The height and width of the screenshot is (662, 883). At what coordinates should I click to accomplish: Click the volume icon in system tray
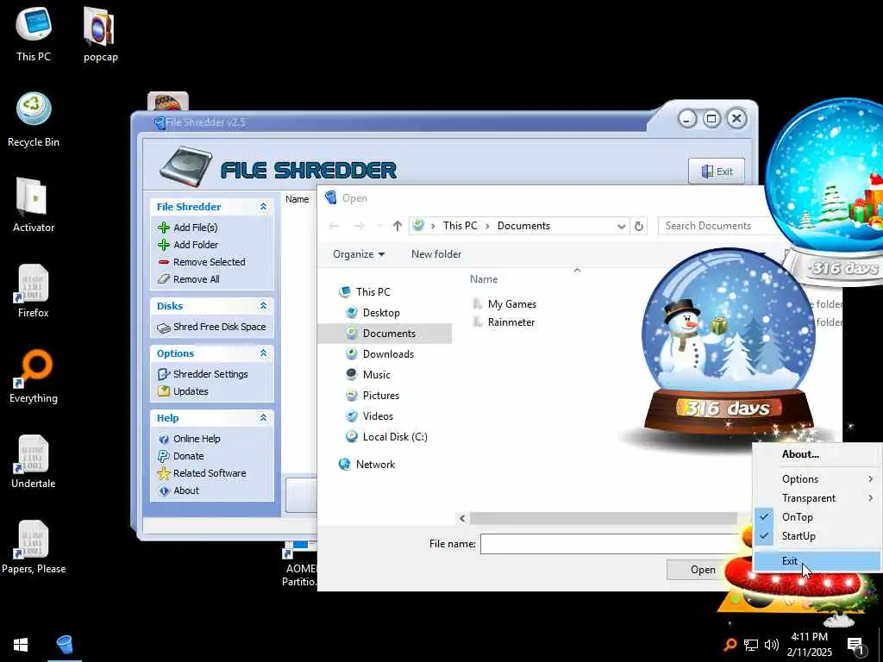[x=772, y=645]
